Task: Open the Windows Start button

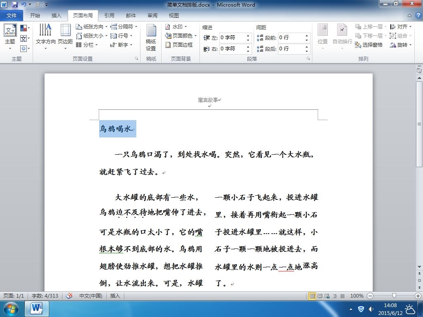Action: point(11,309)
